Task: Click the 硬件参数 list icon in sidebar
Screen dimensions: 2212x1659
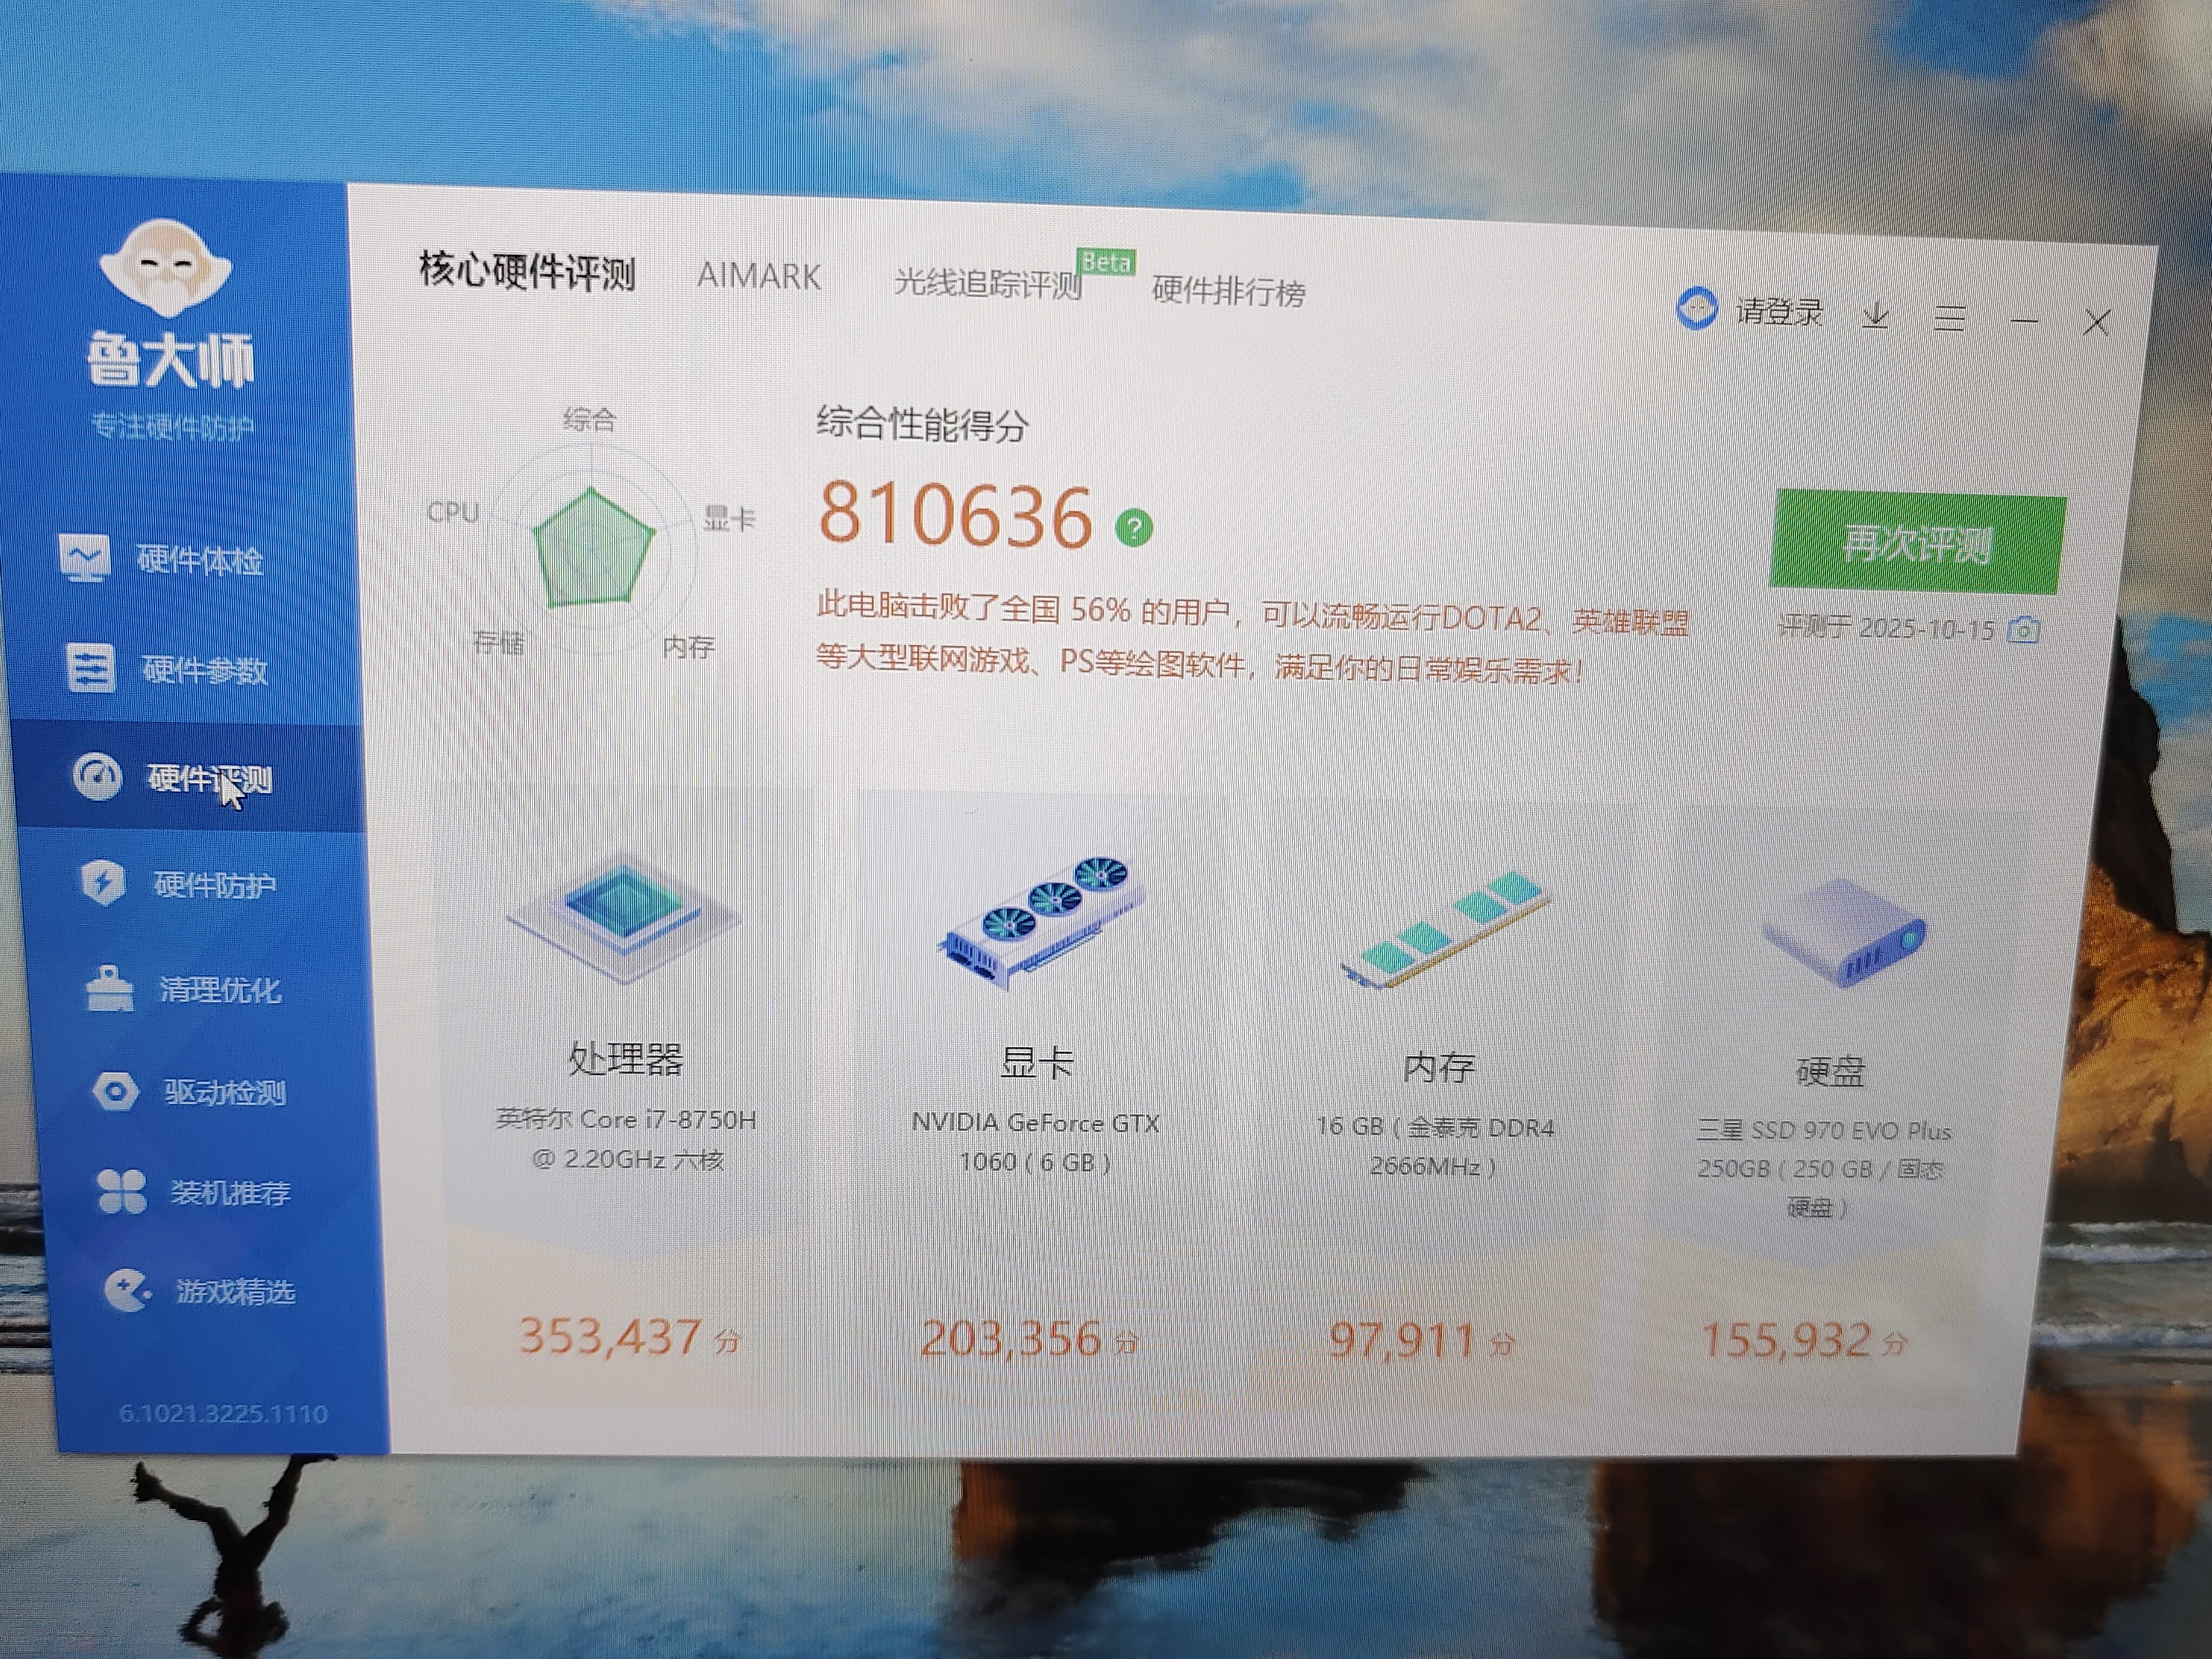Action: click(91, 667)
